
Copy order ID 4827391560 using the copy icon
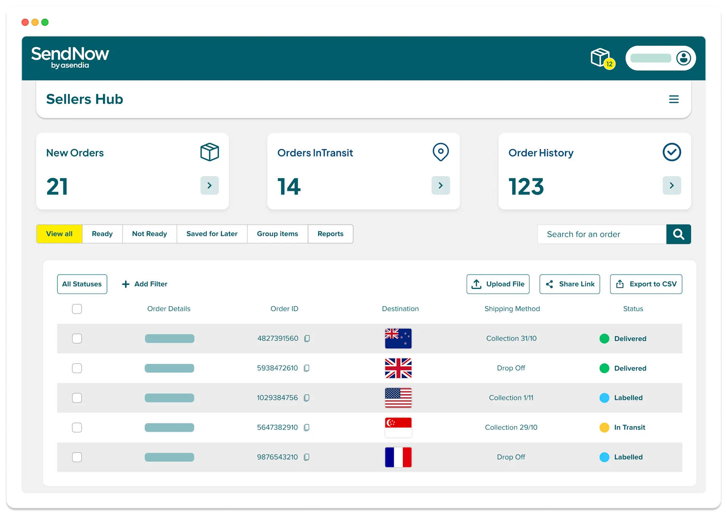[x=307, y=339]
